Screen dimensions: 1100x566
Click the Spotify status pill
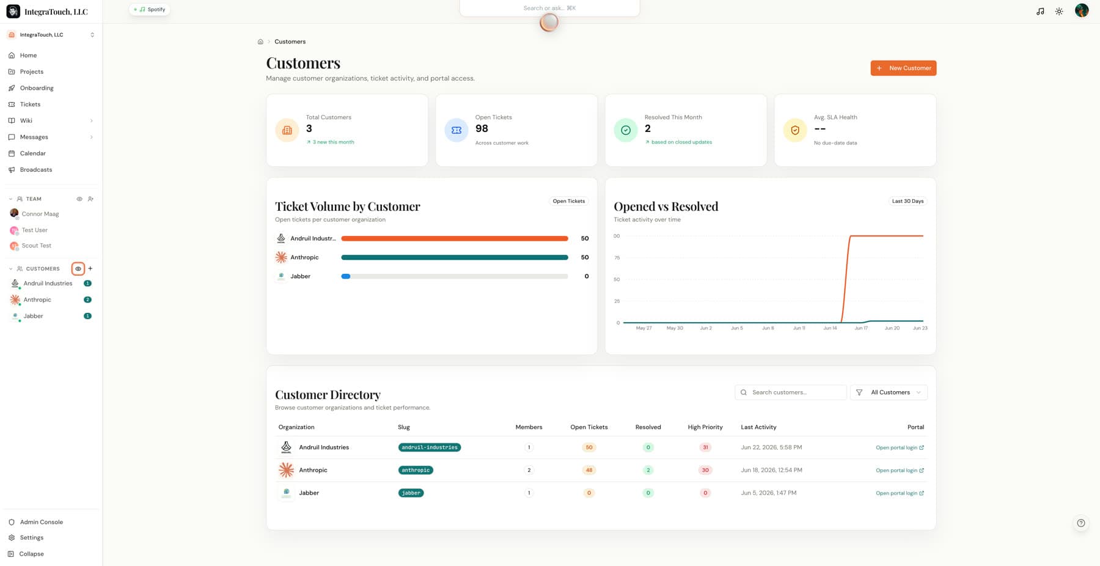[150, 9]
